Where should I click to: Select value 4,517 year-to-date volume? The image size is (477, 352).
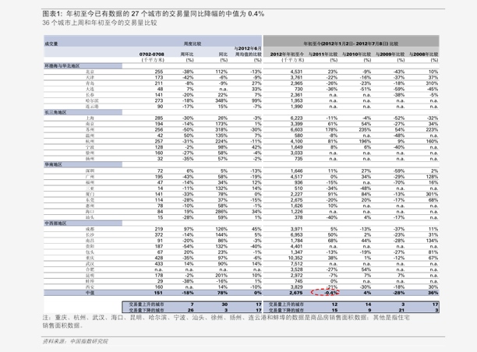pos(296,177)
